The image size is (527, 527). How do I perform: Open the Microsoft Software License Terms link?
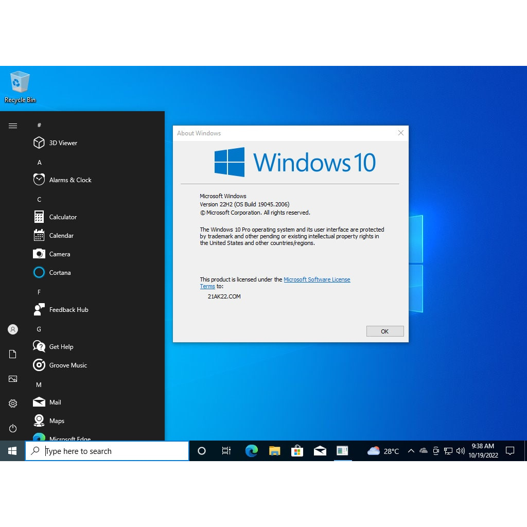pyautogui.click(x=317, y=279)
